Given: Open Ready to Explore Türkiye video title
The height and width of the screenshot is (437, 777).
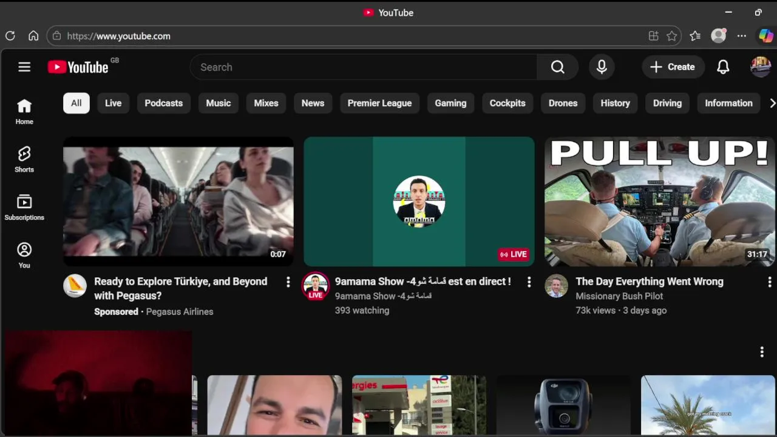Looking at the screenshot, I should 181,289.
